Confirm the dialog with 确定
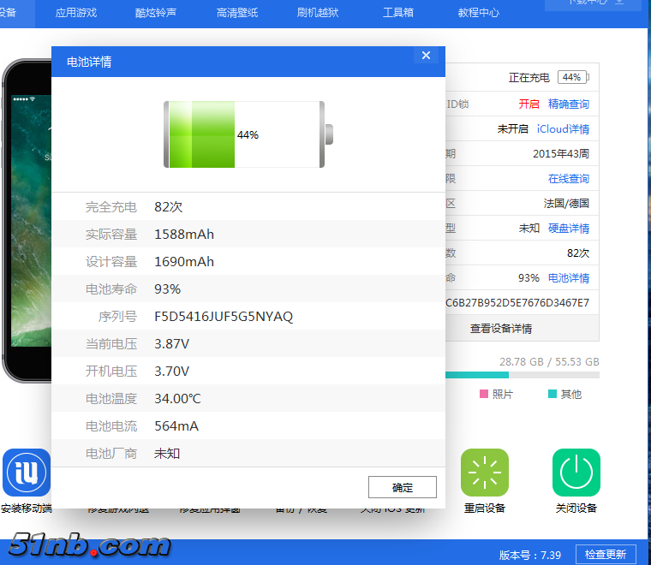651x565 pixels. (x=402, y=487)
